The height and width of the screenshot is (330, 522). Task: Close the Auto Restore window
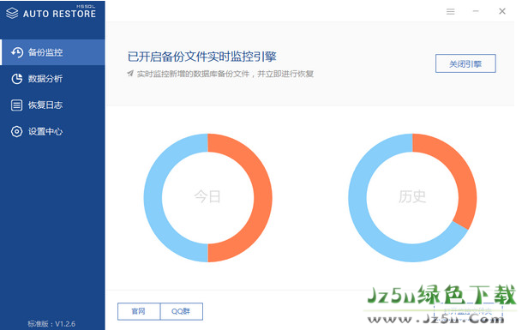(502, 11)
